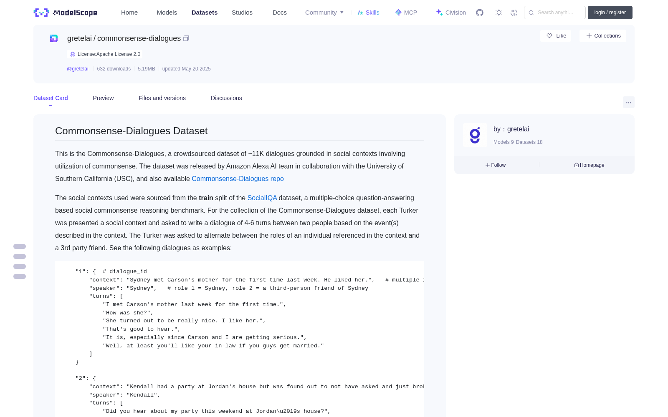Open the three-dot more options button
This screenshot has height=417, width=668.
point(629,102)
